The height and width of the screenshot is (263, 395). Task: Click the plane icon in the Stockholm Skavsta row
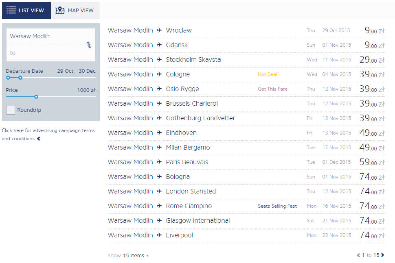159,59
